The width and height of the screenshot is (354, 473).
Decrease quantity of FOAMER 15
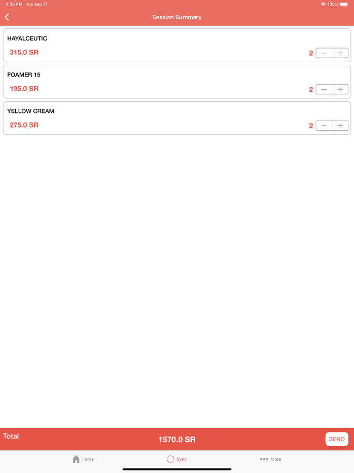[x=324, y=89]
